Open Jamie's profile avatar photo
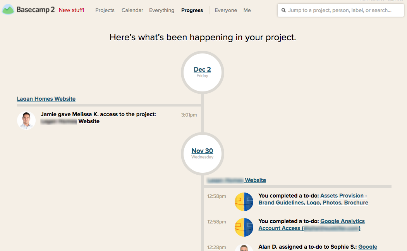 pos(26,120)
